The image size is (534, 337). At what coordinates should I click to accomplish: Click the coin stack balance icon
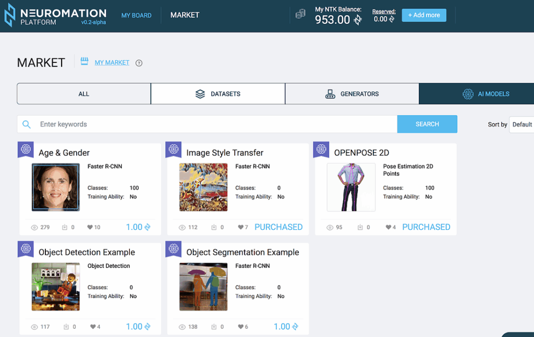point(300,15)
